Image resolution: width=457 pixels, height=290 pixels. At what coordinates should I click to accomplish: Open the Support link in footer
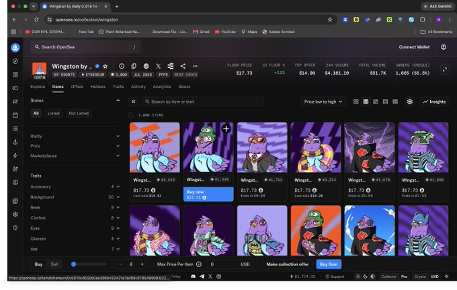[x=335, y=277]
